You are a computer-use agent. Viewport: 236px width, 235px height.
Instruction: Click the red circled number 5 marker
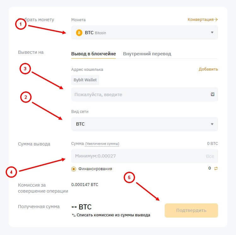click(x=129, y=177)
